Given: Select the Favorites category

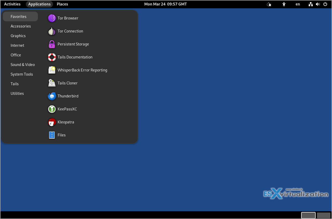Looking at the screenshot, I should pos(20,17).
